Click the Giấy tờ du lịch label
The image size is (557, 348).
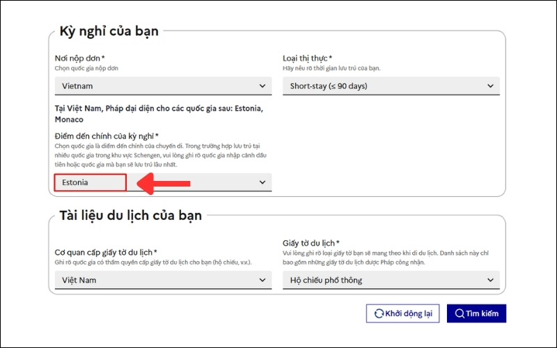click(x=311, y=243)
